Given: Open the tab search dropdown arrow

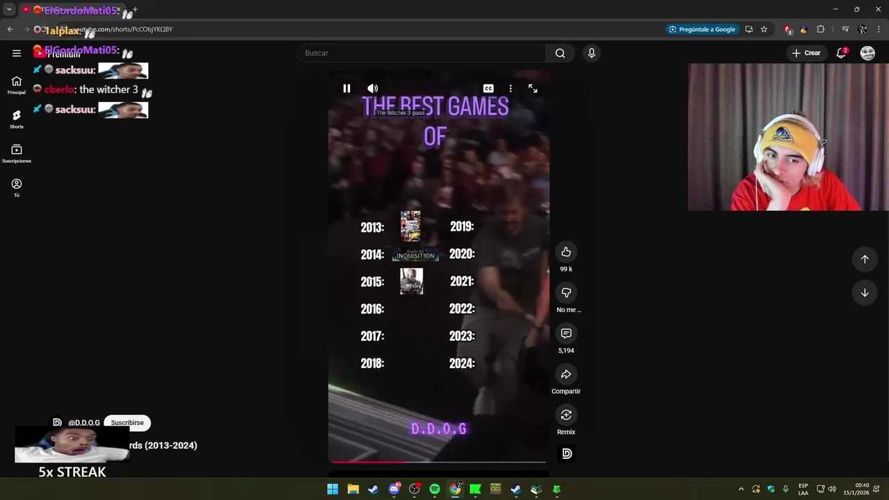Looking at the screenshot, I should 9,10.
